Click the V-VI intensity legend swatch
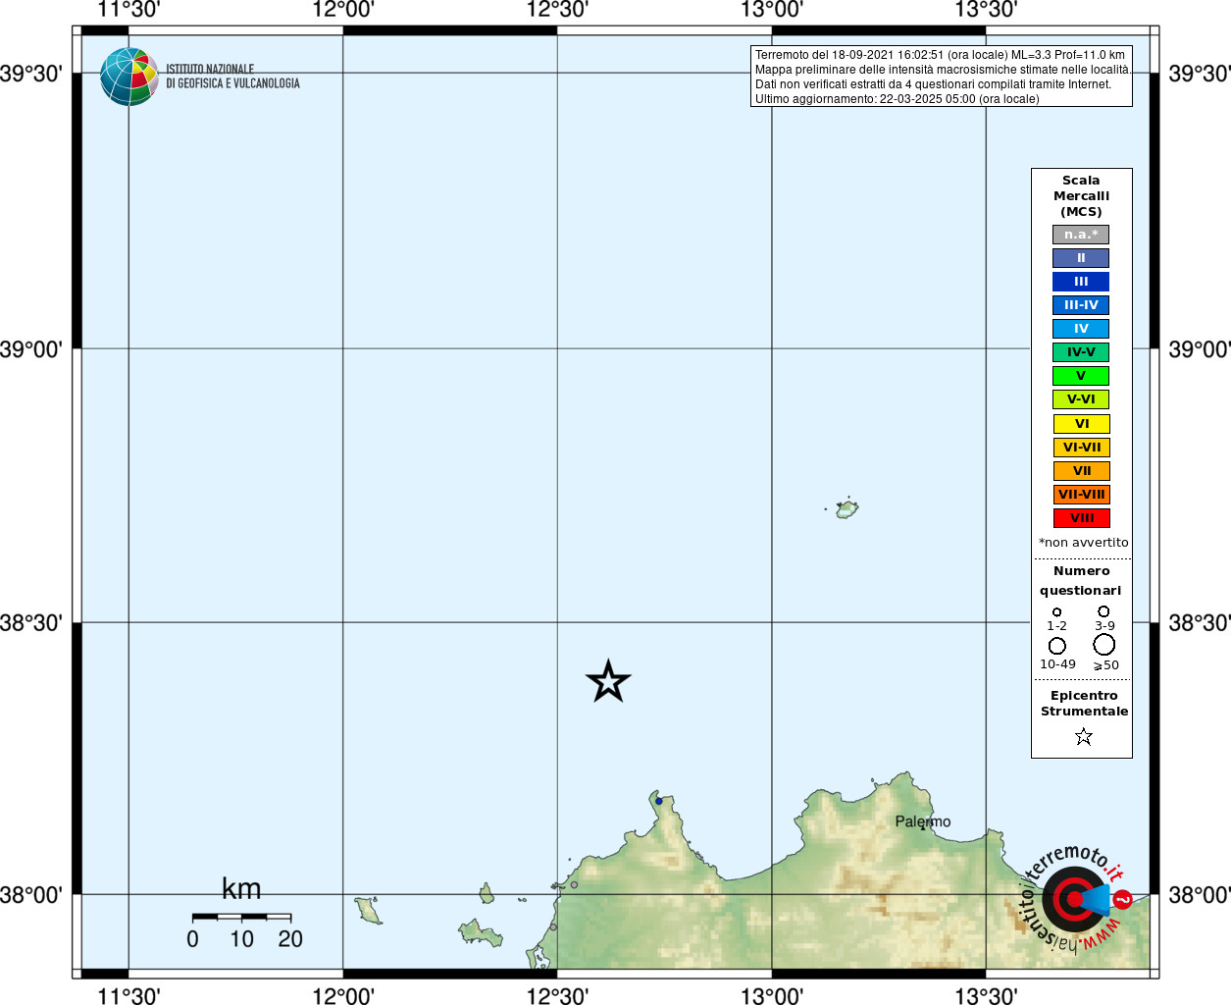 (x=1081, y=399)
